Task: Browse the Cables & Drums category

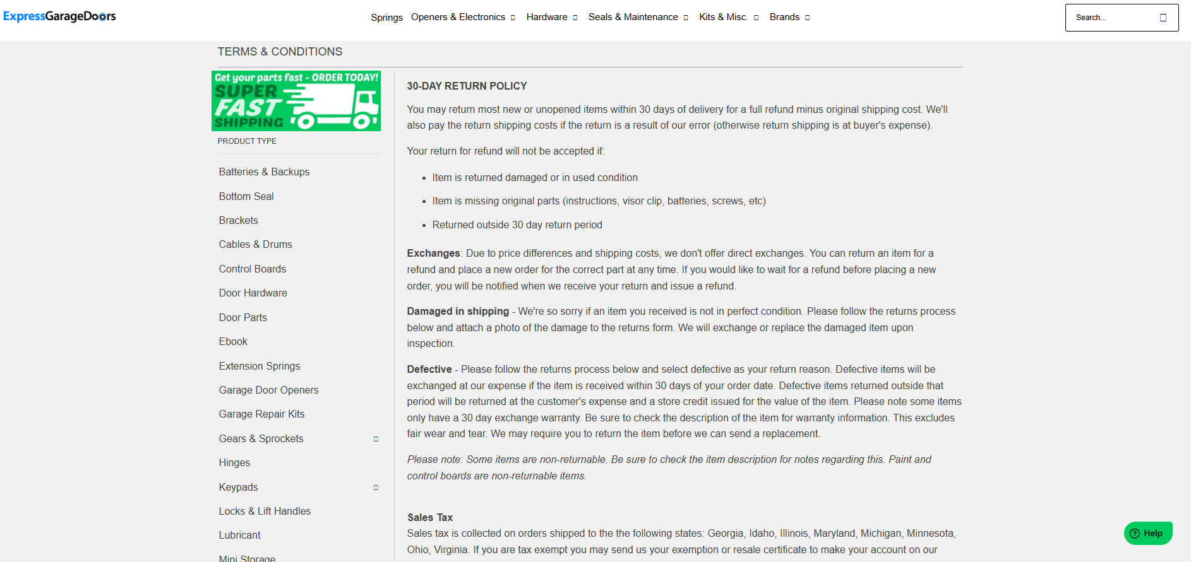Action: 255,244
